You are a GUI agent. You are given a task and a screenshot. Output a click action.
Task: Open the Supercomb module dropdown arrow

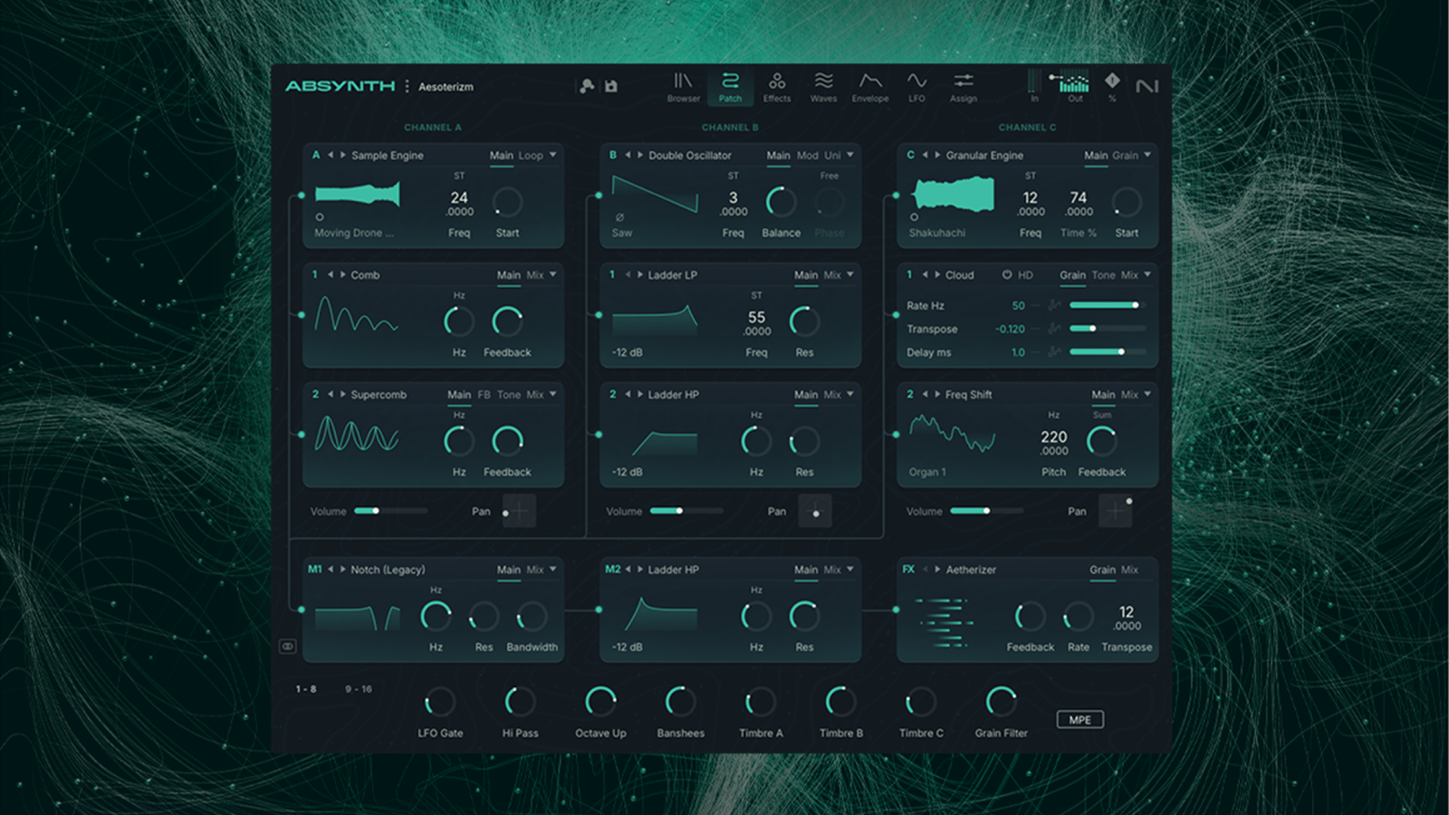(552, 394)
